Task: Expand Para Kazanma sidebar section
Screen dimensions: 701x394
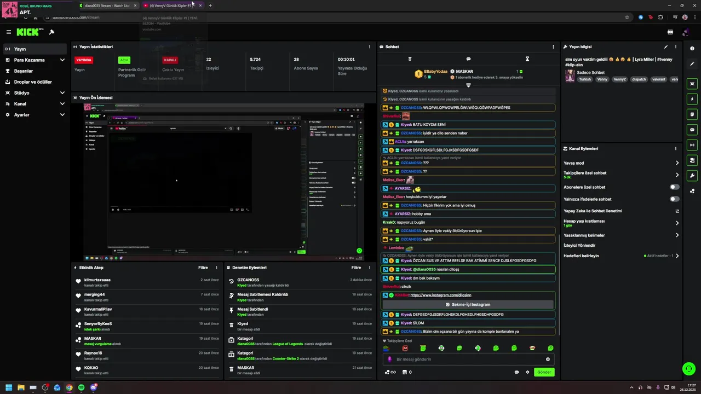Action: tap(62, 60)
